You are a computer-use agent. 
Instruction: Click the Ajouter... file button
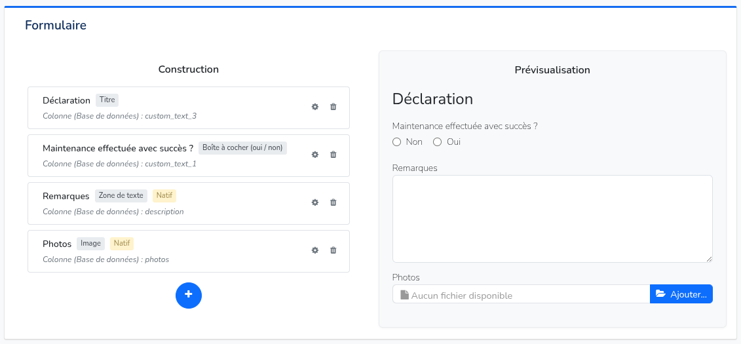[681, 294]
